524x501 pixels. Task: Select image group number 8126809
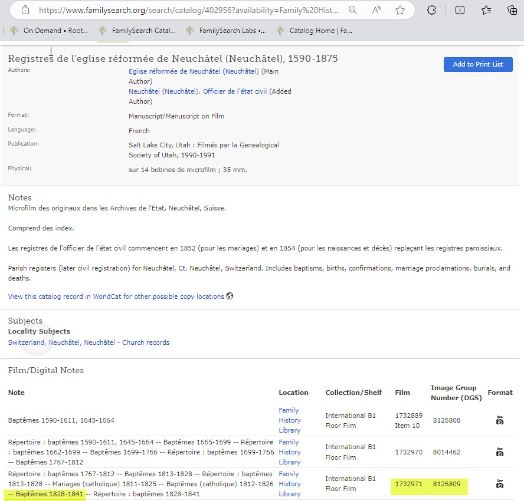tap(447, 484)
